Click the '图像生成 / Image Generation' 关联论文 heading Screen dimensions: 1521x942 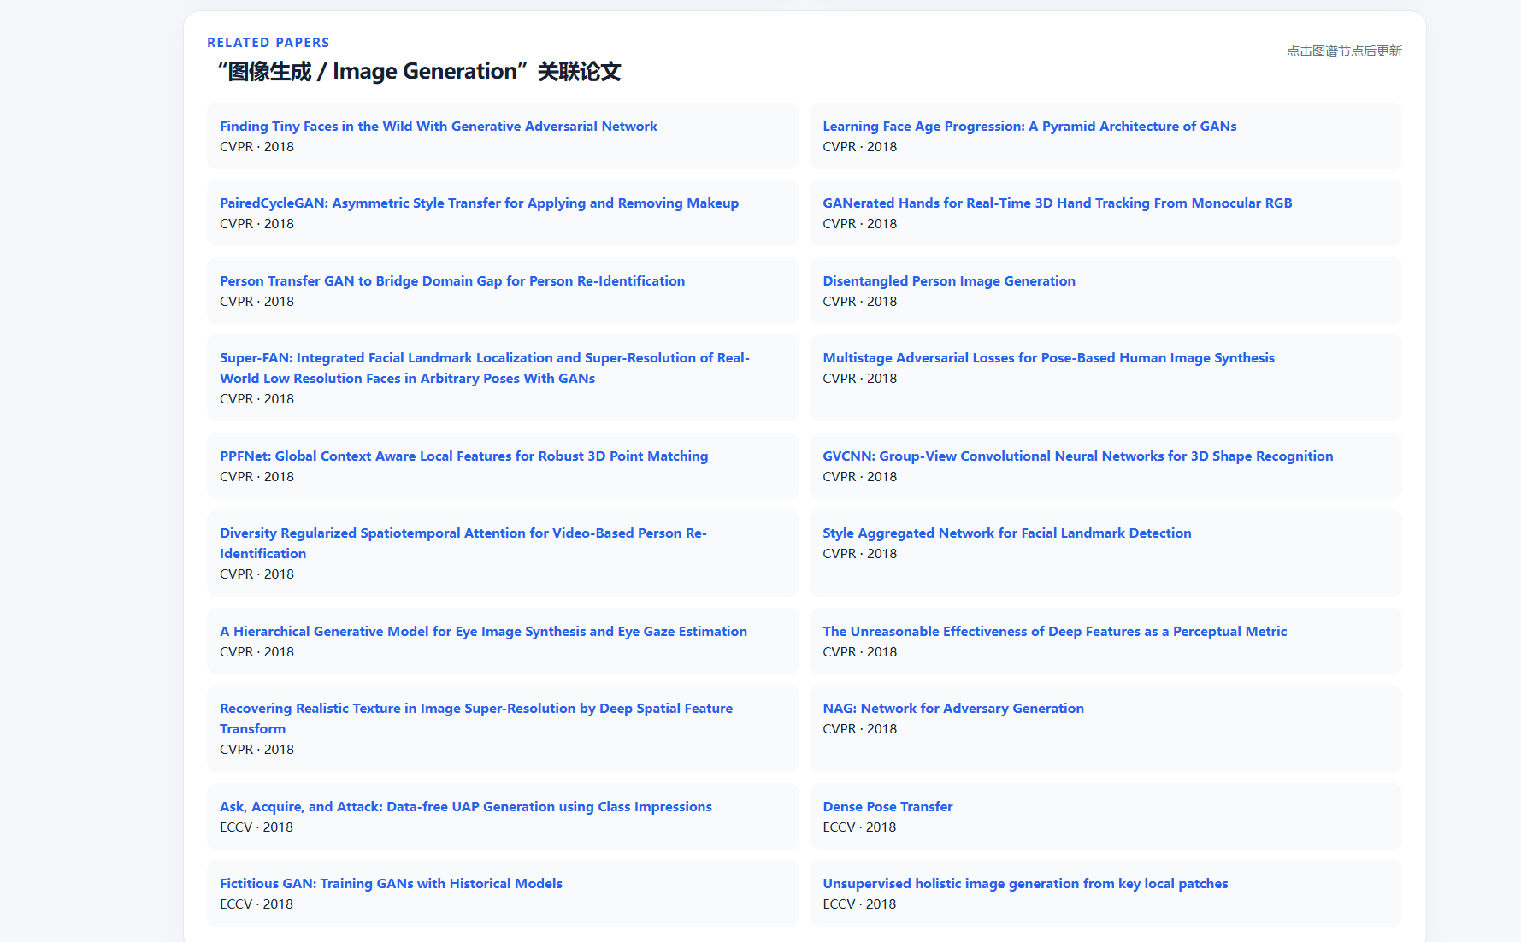pos(419,72)
